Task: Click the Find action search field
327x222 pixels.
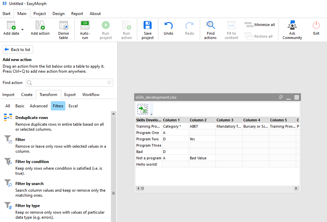Action: tap(69, 83)
